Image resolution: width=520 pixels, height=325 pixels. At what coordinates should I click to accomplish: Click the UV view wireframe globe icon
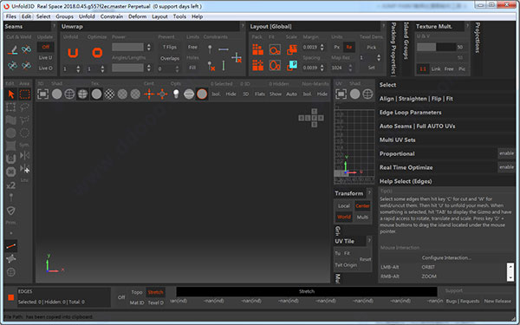click(367, 94)
